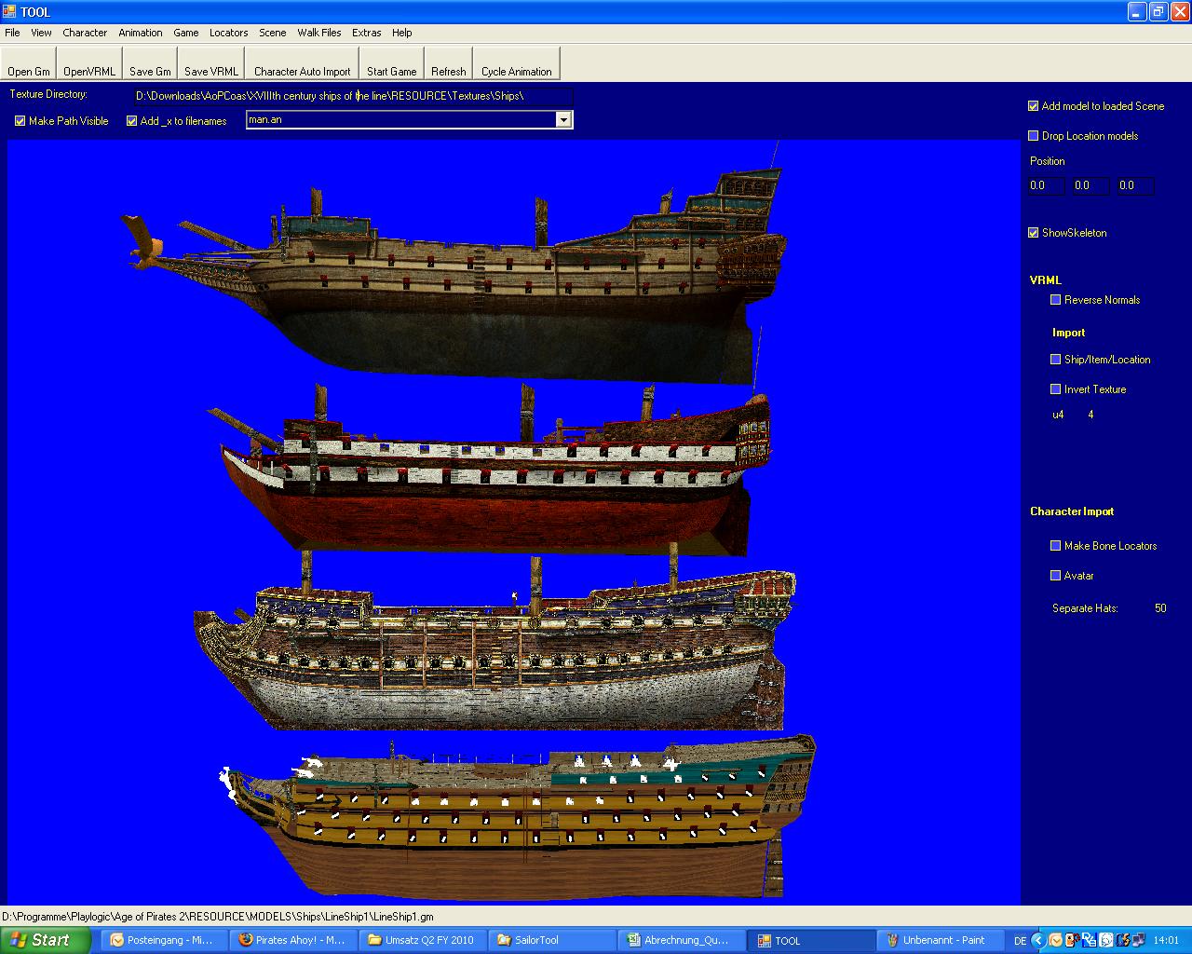This screenshot has width=1192, height=954.
Task: Click the Separate Hats value 50
Action: point(1160,608)
